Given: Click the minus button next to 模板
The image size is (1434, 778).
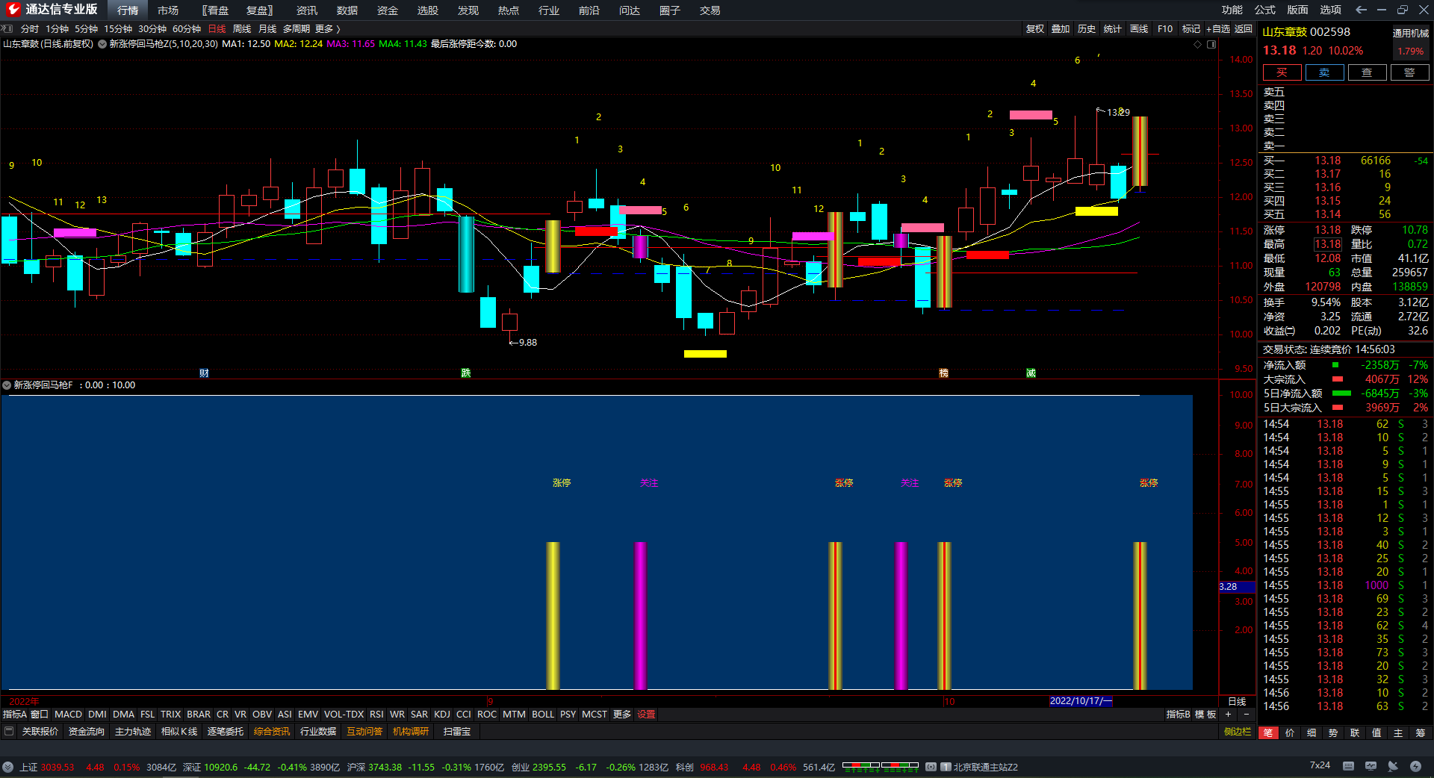Looking at the screenshot, I should 1246,715.
